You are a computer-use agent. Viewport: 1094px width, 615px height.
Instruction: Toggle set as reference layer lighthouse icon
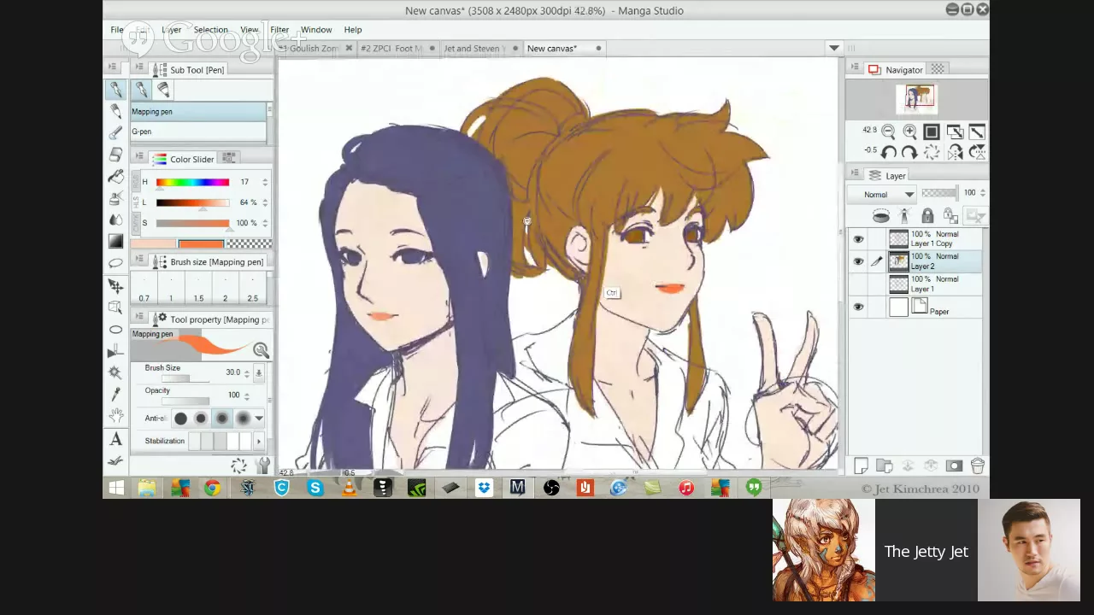[904, 216]
